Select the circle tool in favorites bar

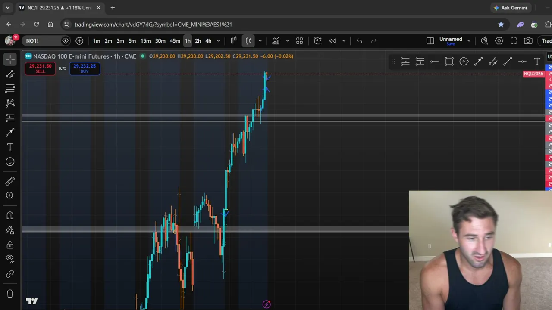coord(464,62)
